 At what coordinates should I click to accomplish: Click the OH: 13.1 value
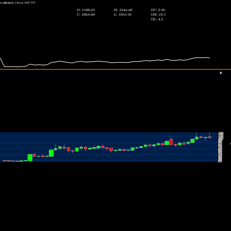click(x=158, y=15)
